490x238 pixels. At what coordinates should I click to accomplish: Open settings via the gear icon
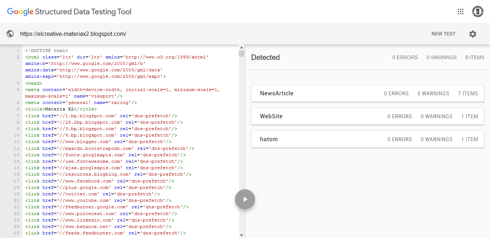[473, 34]
